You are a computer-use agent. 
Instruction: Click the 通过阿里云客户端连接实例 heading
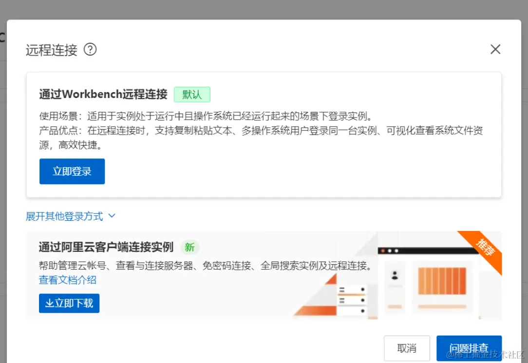[x=106, y=247]
